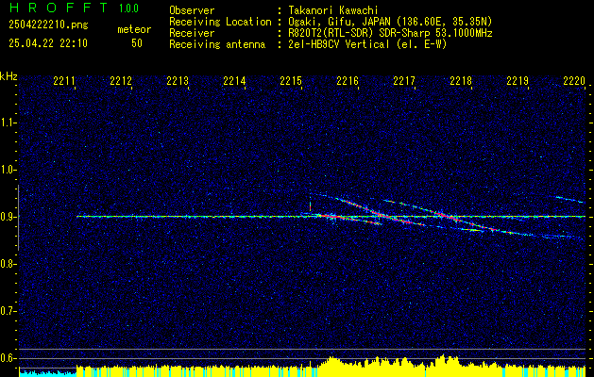Click the 1.0 frequency axis label
594x377 pixels.
8,170
